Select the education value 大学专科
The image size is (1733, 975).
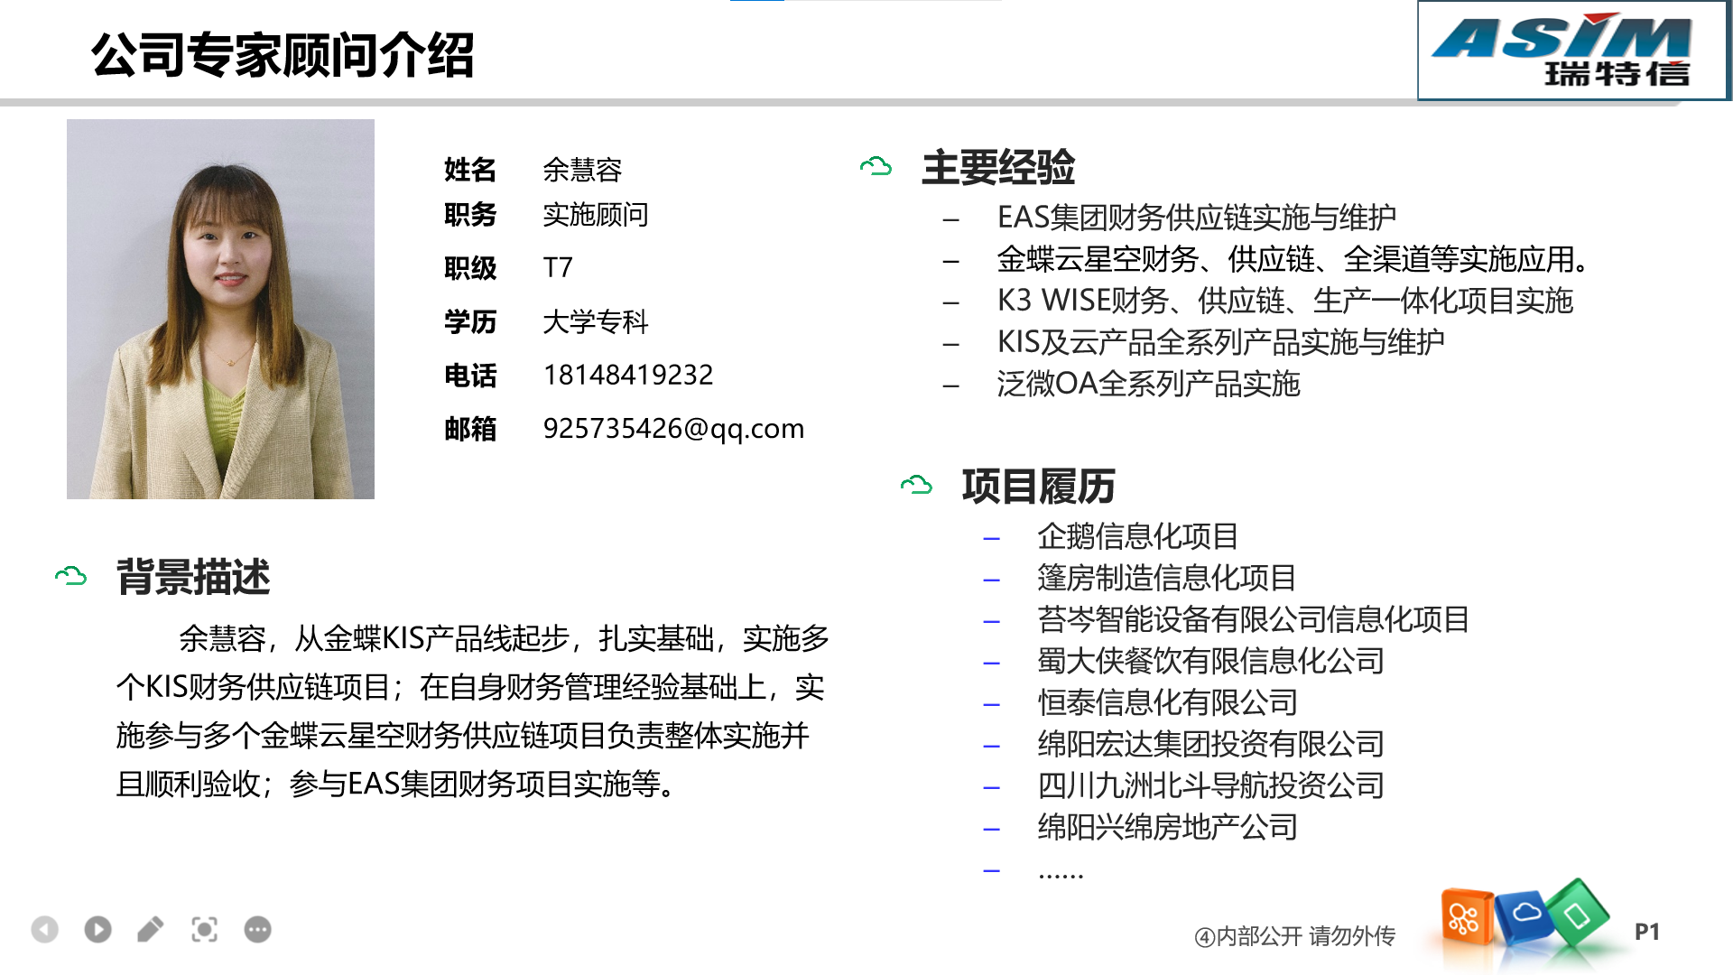coord(596,321)
